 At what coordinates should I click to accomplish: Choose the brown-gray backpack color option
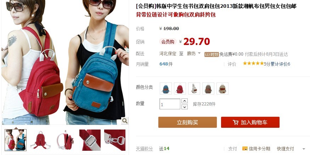208,88
